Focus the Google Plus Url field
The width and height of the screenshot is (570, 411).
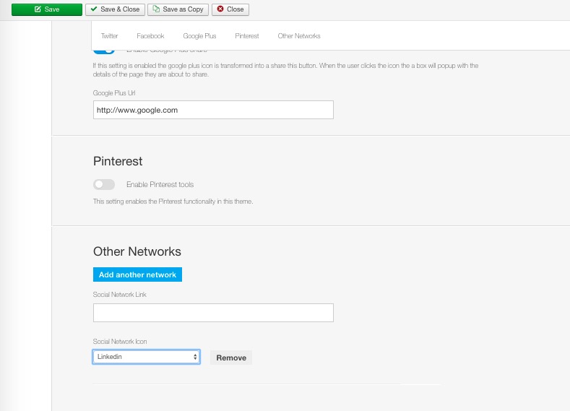(213, 110)
